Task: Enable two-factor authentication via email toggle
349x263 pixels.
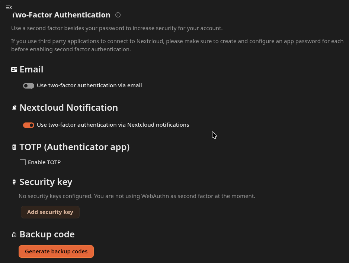Action: 29,86
